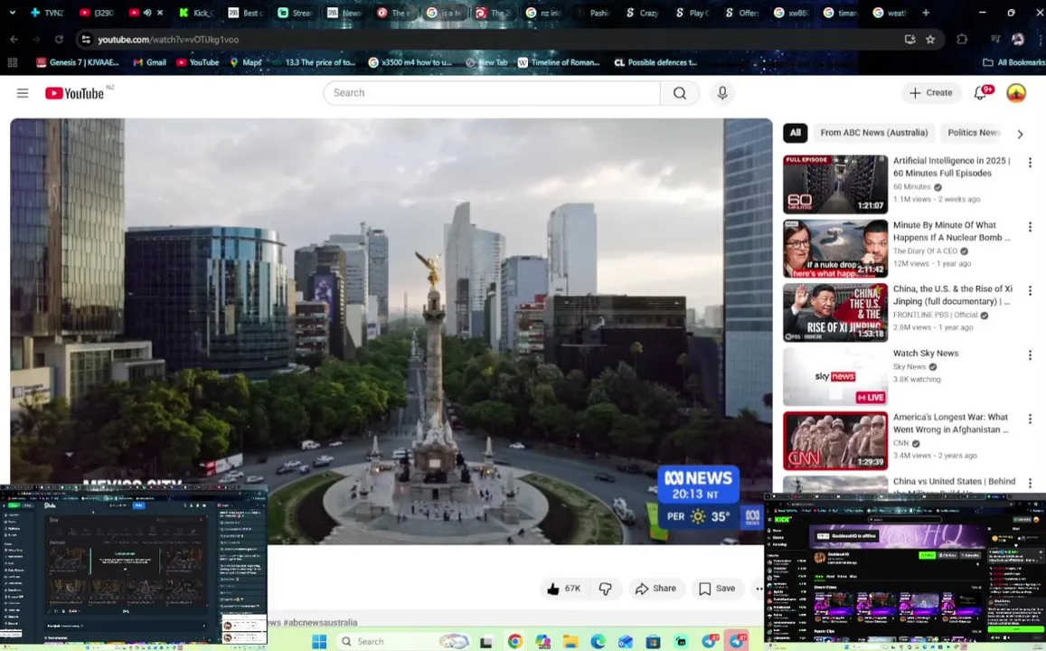Open the YouTube account avatar menu
This screenshot has width=1046, height=651.
click(1016, 93)
